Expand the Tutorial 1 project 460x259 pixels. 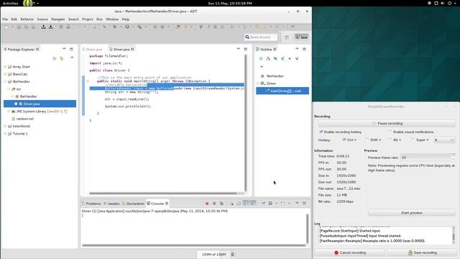click(x=5, y=134)
